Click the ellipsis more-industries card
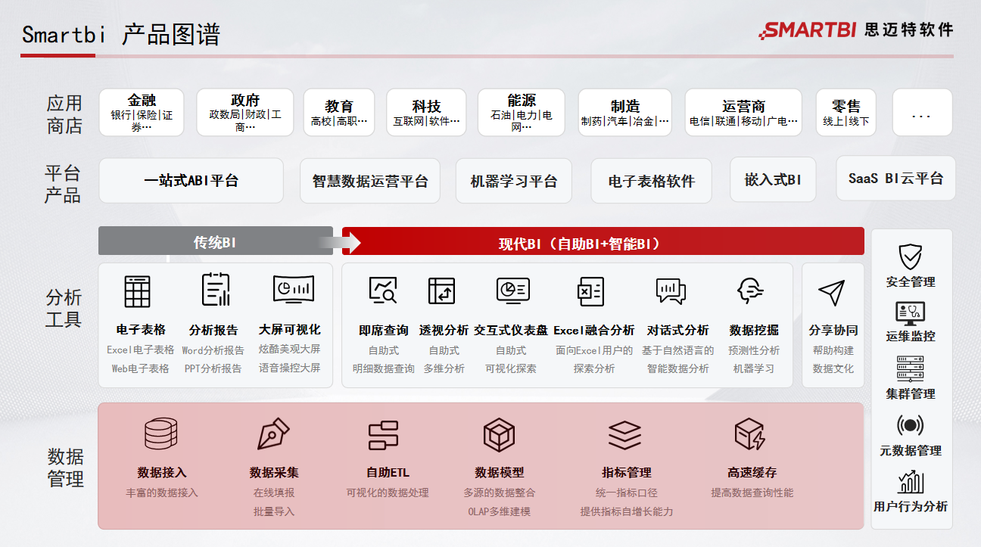 click(922, 113)
